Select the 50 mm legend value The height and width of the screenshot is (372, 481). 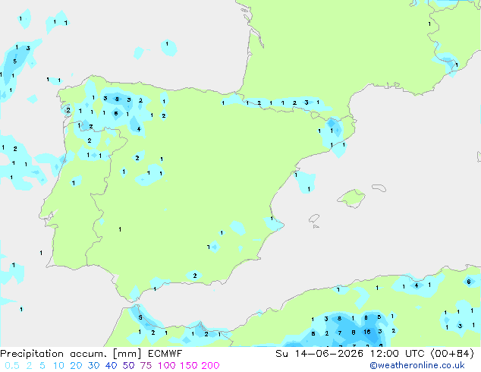128,366
